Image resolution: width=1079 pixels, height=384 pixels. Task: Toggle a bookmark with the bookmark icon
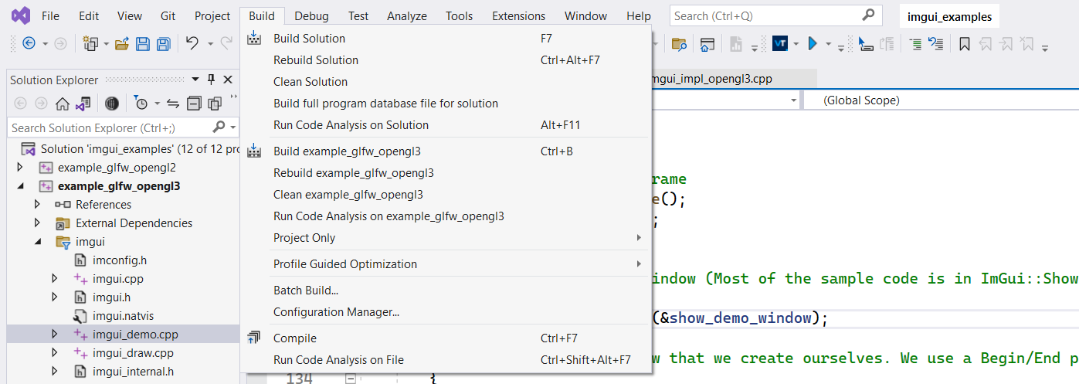click(x=964, y=44)
